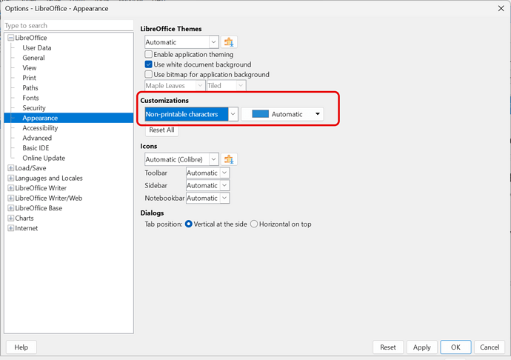This screenshot has height=360, width=511.
Task: Enable application theming checkbox
Action: pos(149,54)
